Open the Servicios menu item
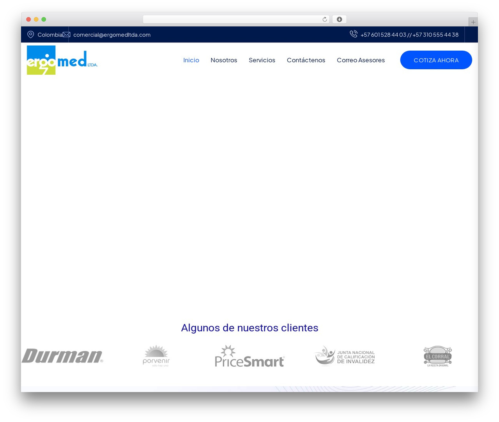This screenshot has width=499, height=422. pos(262,60)
